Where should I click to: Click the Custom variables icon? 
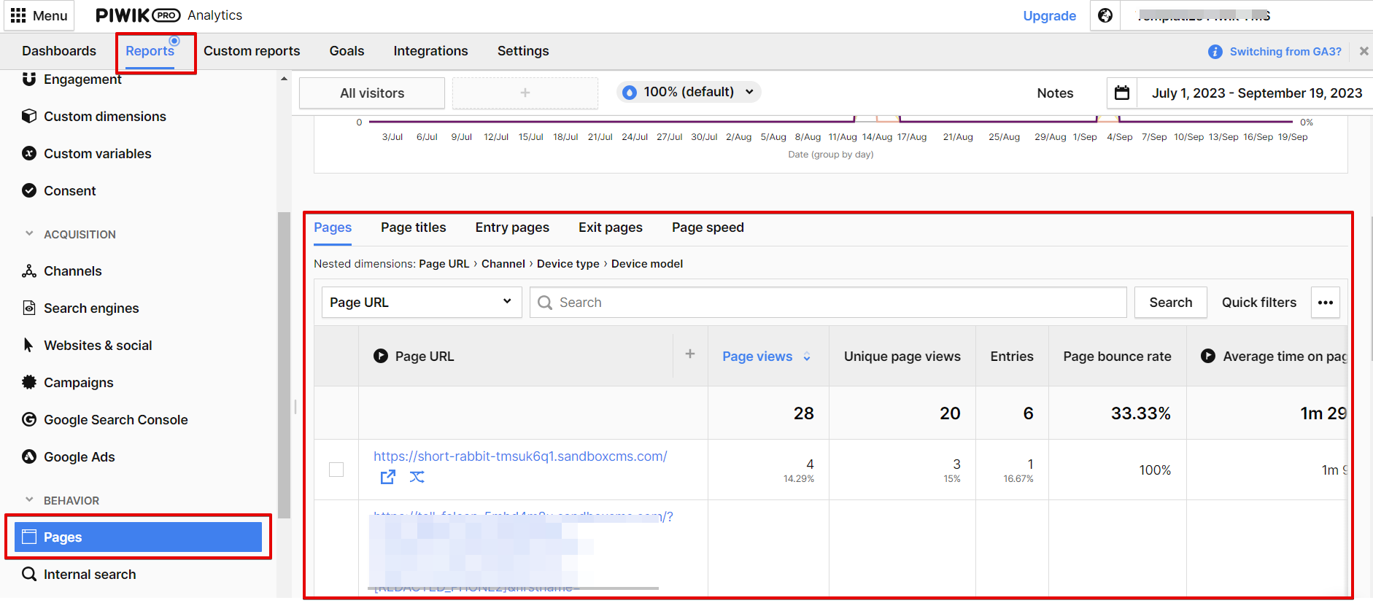click(x=29, y=153)
